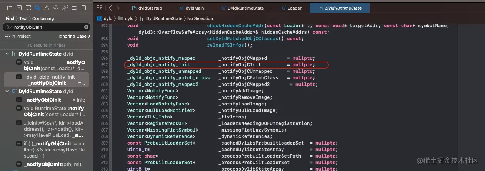
Task: Open the No Selection symbol menu
Action: pos(200,18)
